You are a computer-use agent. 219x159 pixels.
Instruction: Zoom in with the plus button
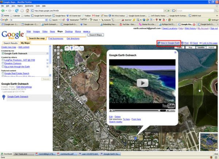58,57
